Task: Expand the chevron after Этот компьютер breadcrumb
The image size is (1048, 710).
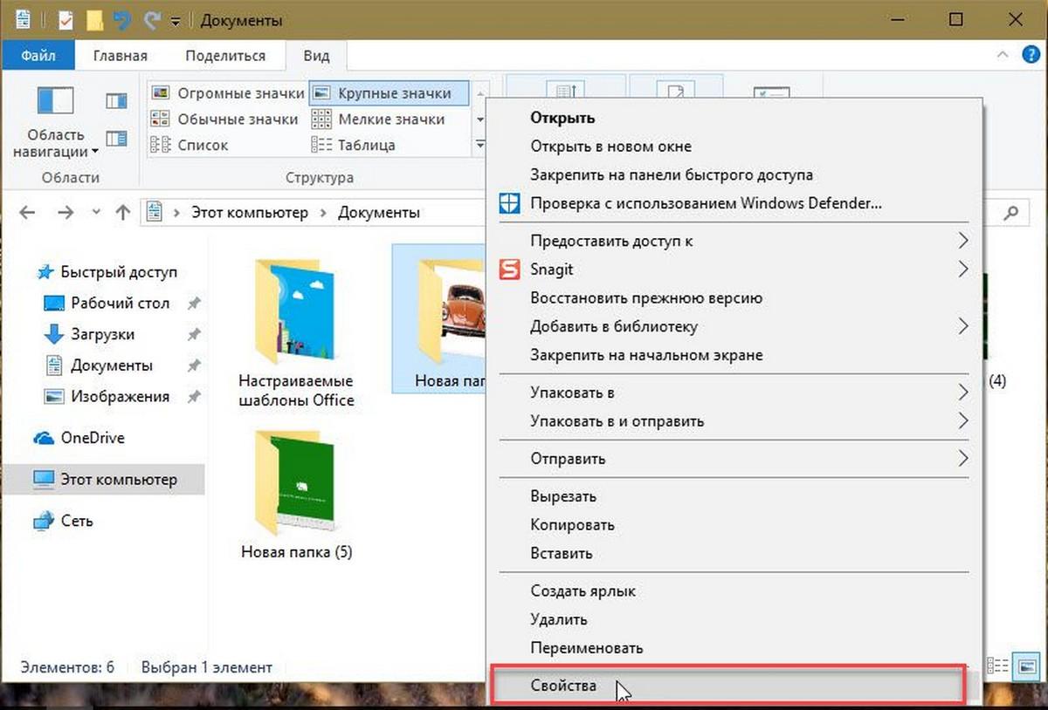Action: 323,212
